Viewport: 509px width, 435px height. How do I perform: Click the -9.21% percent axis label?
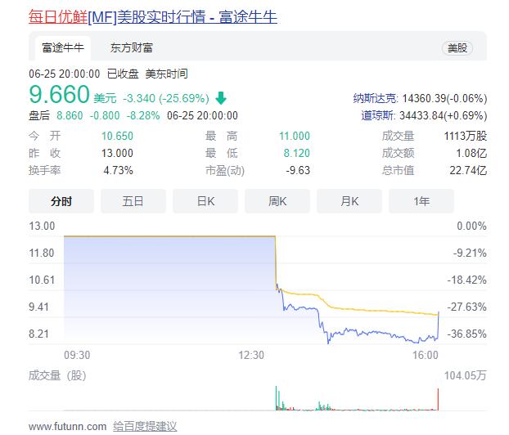[x=470, y=253]
